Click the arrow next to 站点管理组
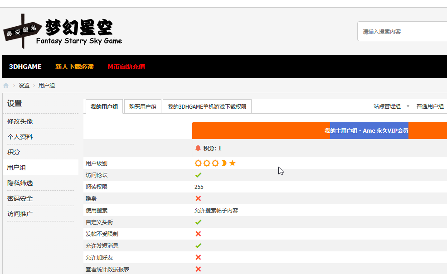 408,106
